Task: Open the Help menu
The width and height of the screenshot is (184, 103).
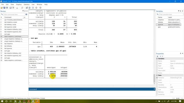Action: coord(46,5)
